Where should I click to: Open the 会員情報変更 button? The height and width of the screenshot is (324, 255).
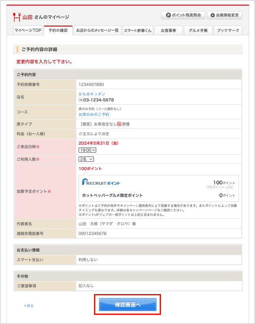coord(225,15)
